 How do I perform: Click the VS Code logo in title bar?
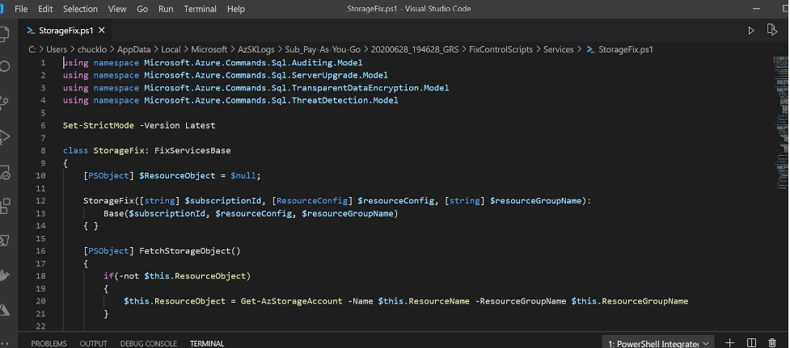[2, 9]
